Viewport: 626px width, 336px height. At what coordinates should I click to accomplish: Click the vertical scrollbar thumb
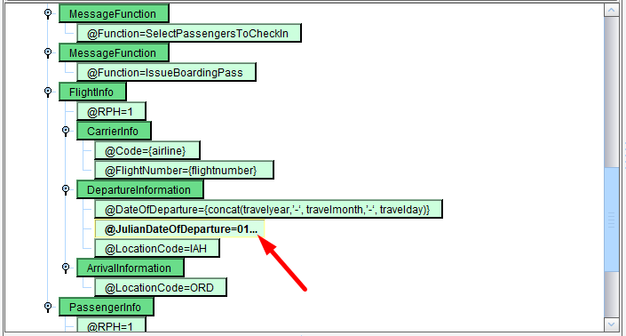(x=611, y=219)
